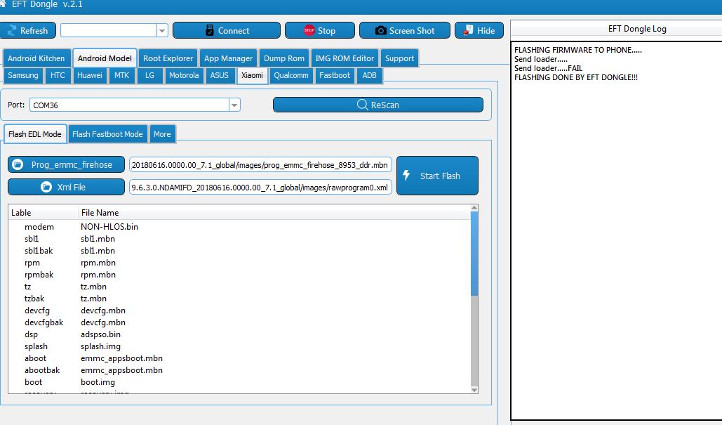Switch to the Root Explorer tab
The image size is (722, 425).
(168, 58)
